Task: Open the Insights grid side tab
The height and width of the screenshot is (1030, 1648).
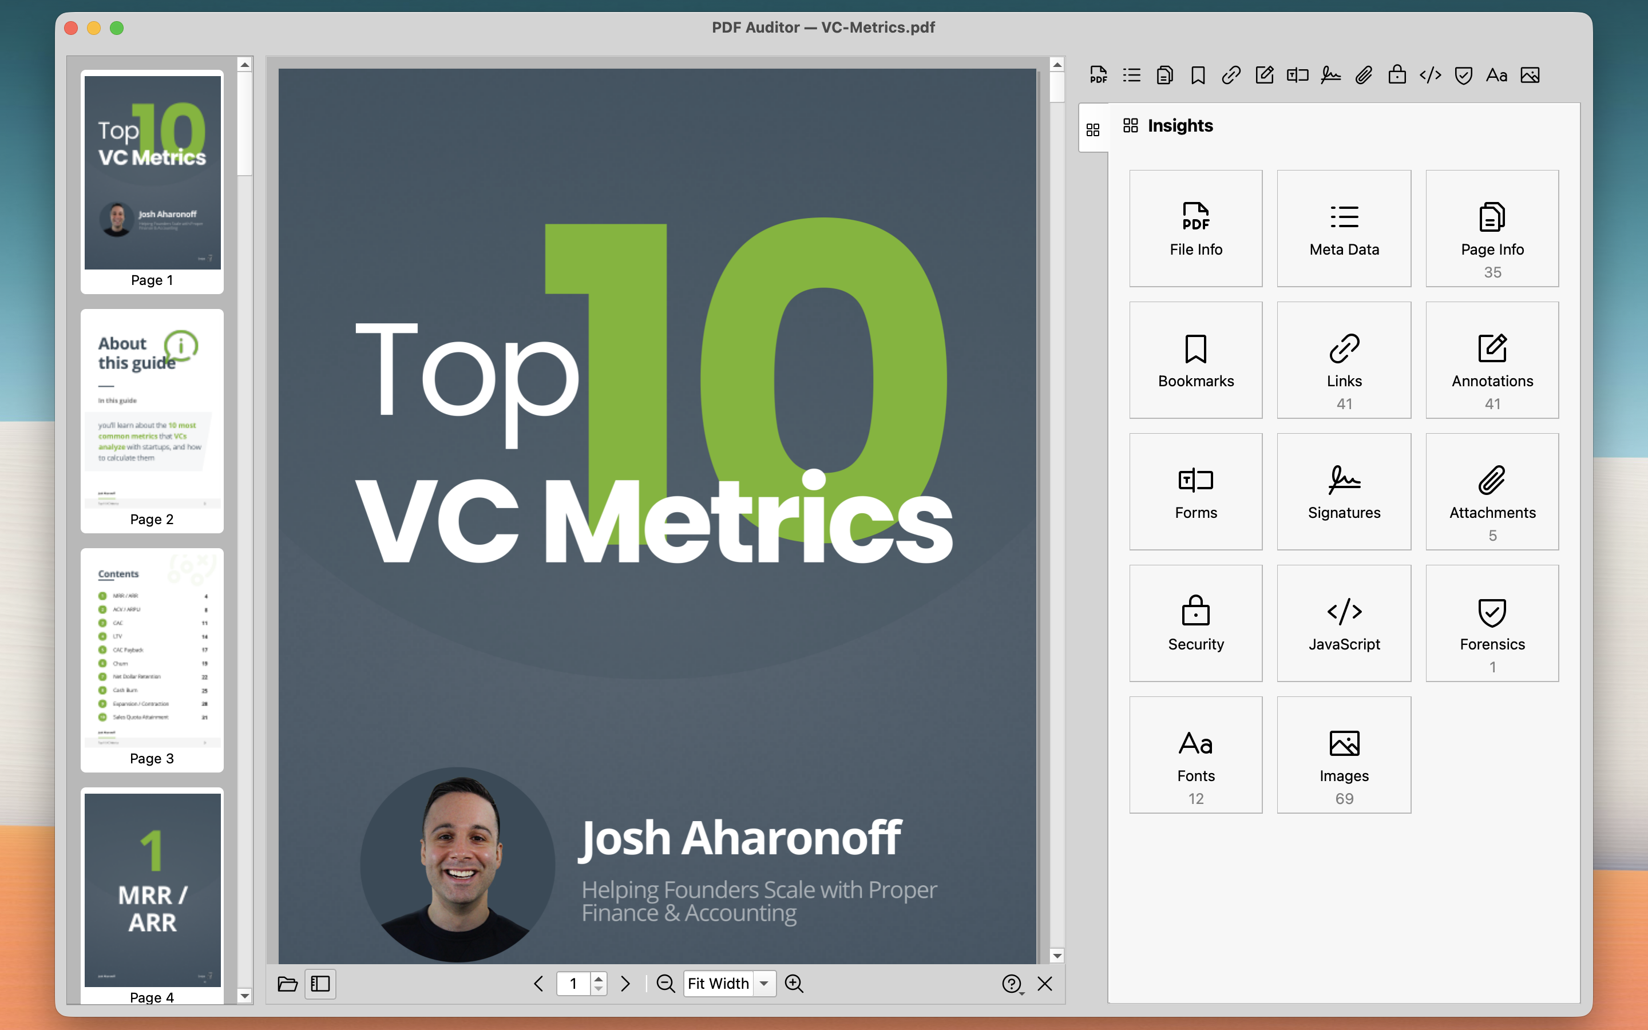Action: click(x=1093, y=129)
